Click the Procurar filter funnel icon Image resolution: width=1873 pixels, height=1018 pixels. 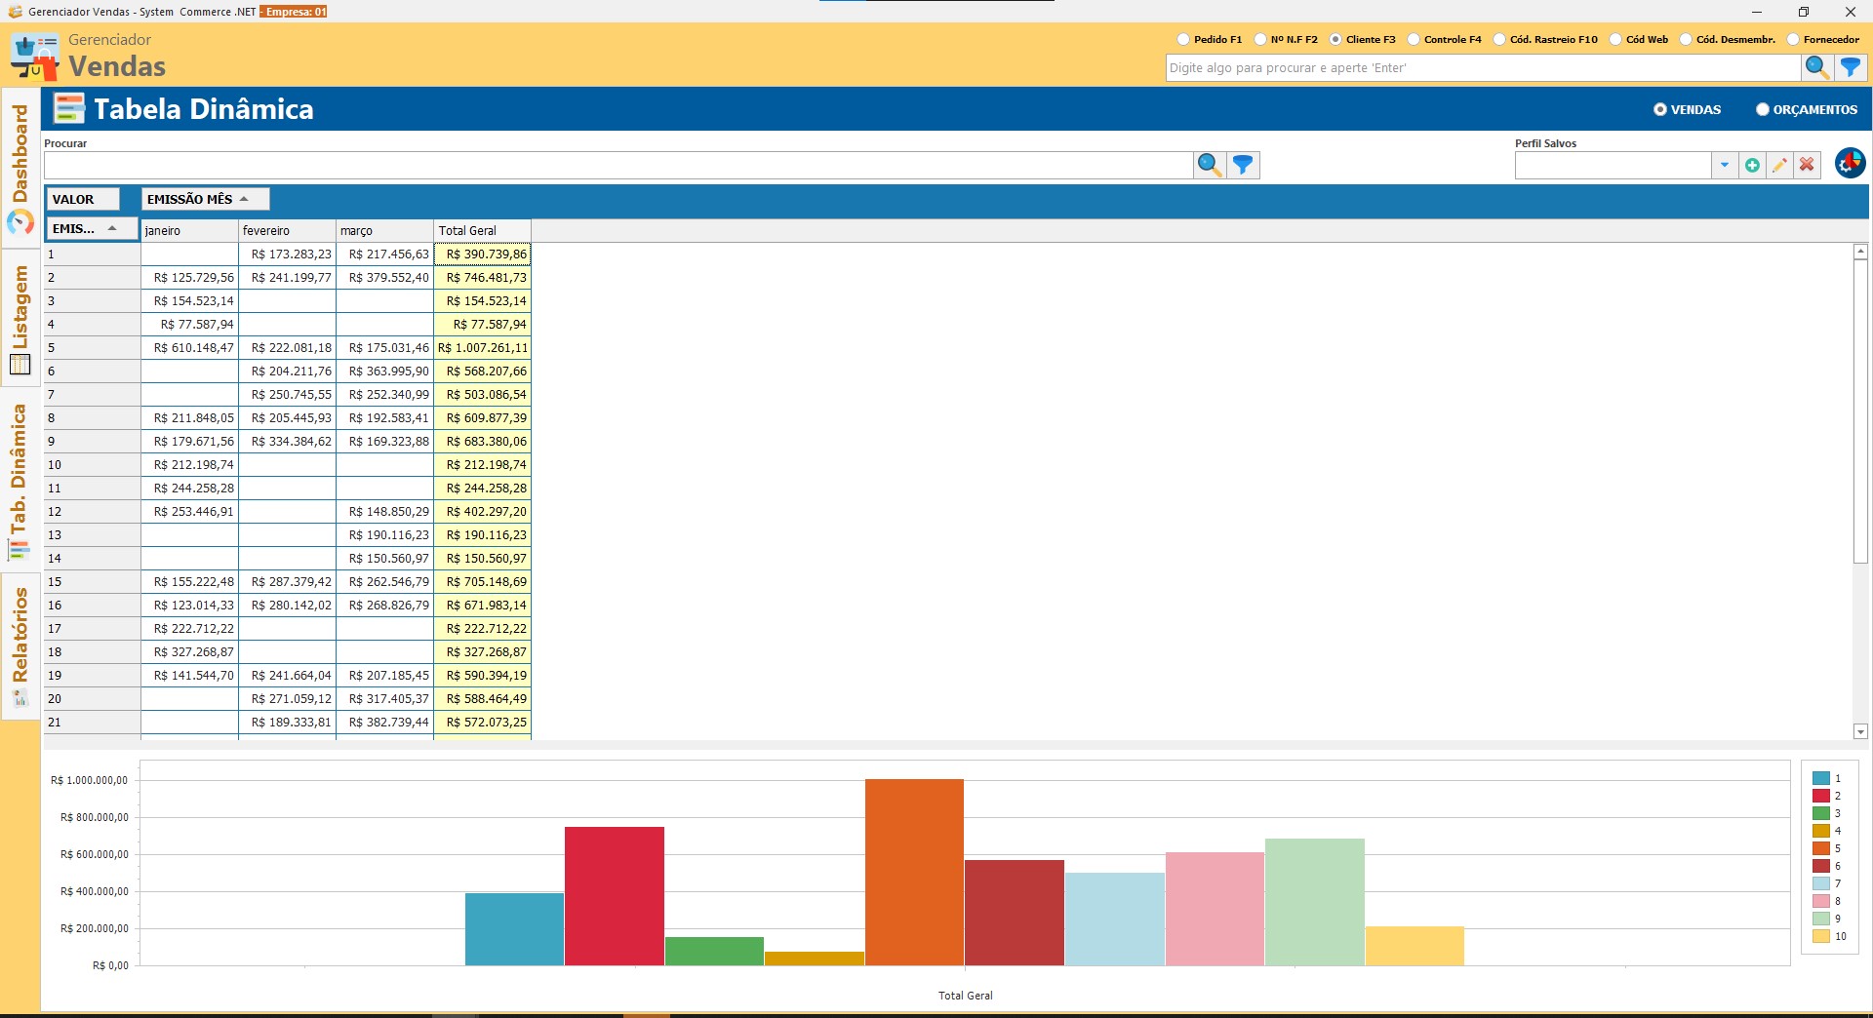pyautogui.click(x=1243, y=165)
